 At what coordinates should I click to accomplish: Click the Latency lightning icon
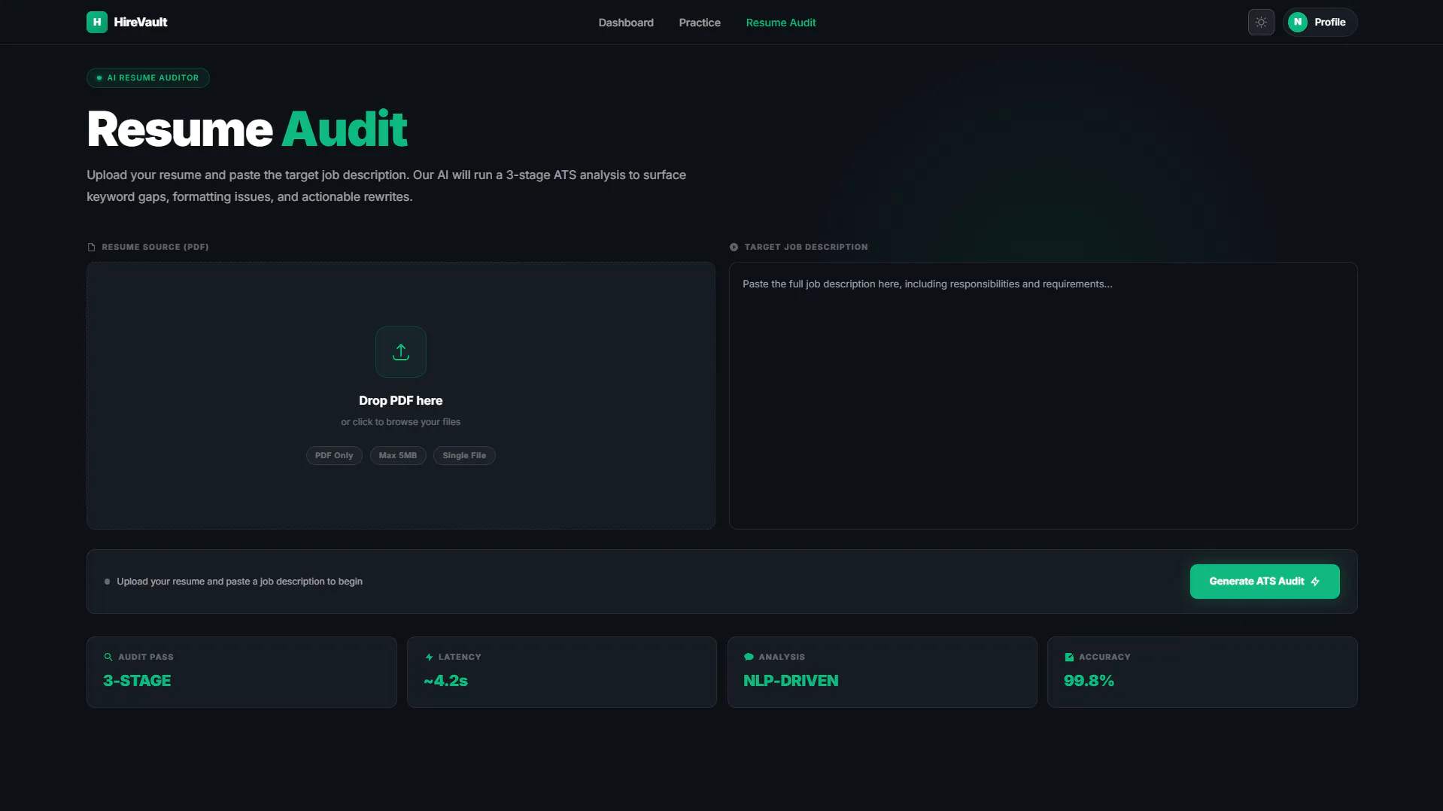[429, 657]
